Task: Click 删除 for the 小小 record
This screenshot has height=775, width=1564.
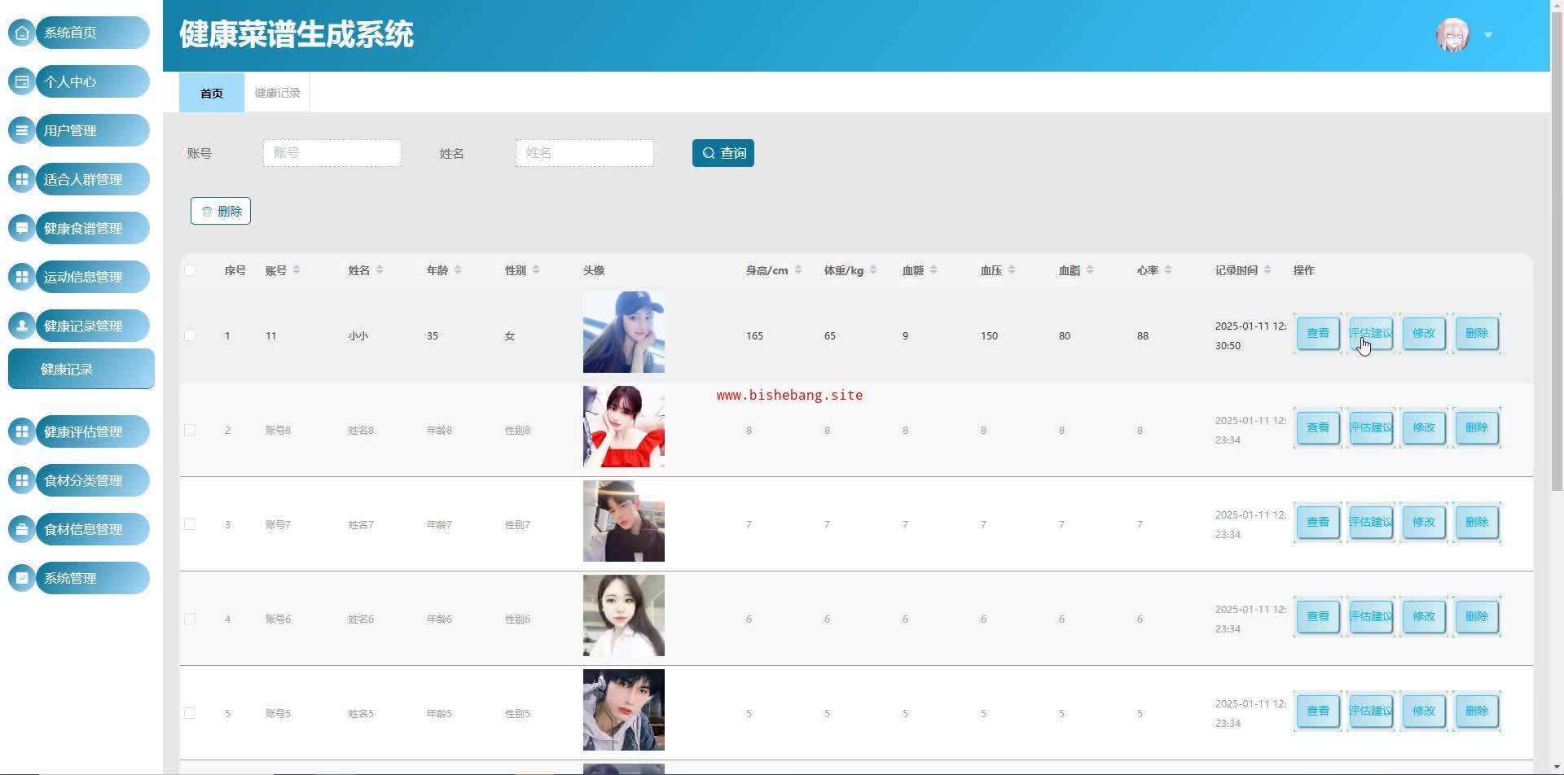Action: coord(1477,333)
